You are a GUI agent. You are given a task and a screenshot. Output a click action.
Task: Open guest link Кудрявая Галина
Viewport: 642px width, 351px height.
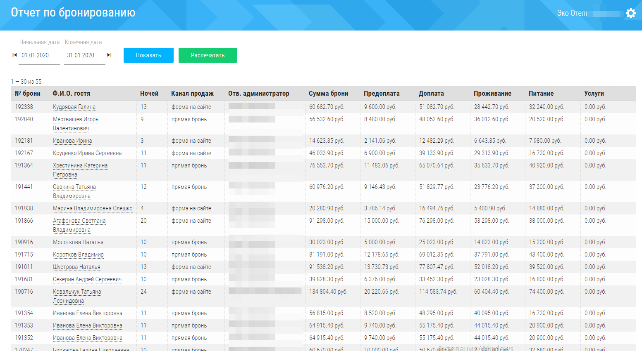click(x=74, y=107)
